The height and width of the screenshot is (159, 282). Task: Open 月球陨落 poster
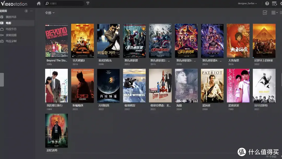[x=108, y=86]
